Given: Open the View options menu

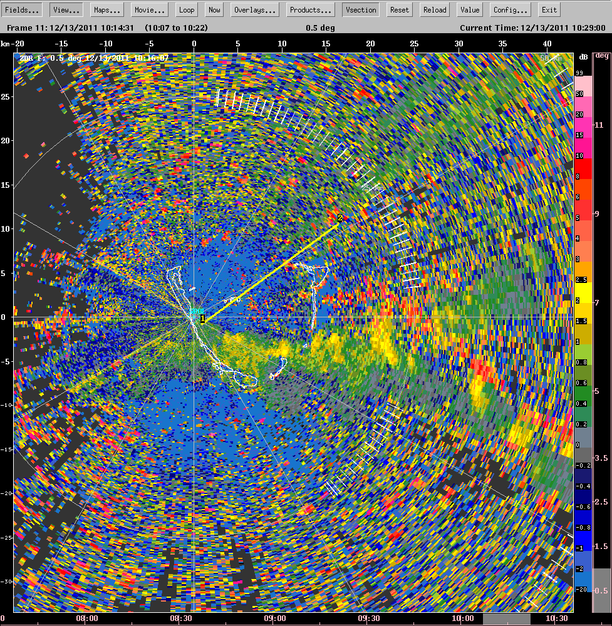Looking at the screenshot, I should 65,9.
